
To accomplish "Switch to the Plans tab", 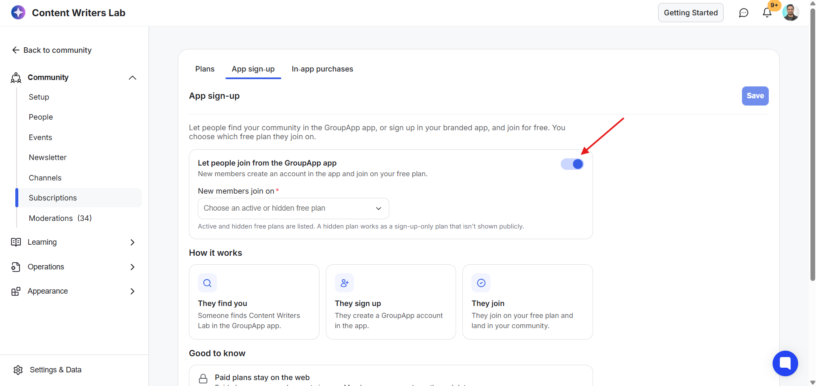I will click(x=205, y=69).
